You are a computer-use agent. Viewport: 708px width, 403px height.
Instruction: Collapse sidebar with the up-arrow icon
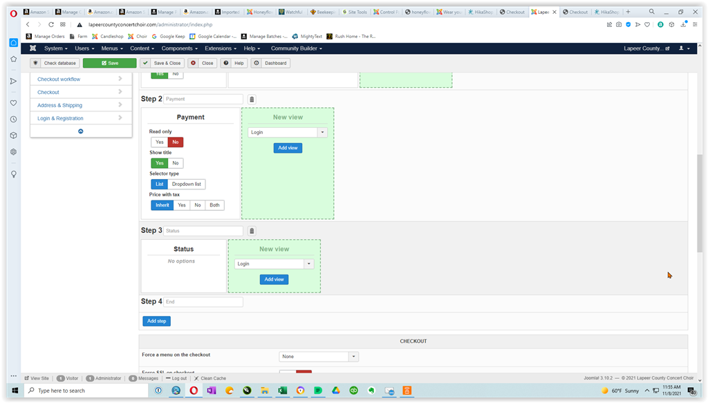[x=81, y=131]
